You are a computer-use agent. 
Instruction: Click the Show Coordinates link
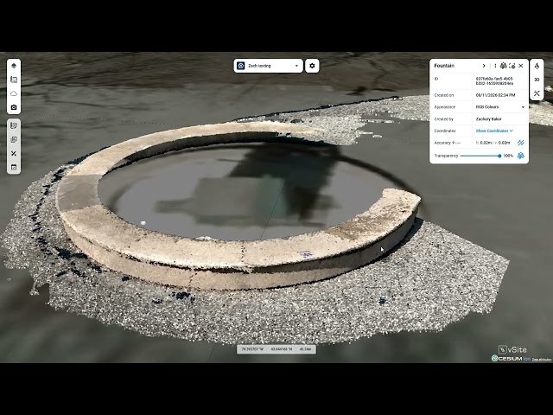click(x=494, y=131)
